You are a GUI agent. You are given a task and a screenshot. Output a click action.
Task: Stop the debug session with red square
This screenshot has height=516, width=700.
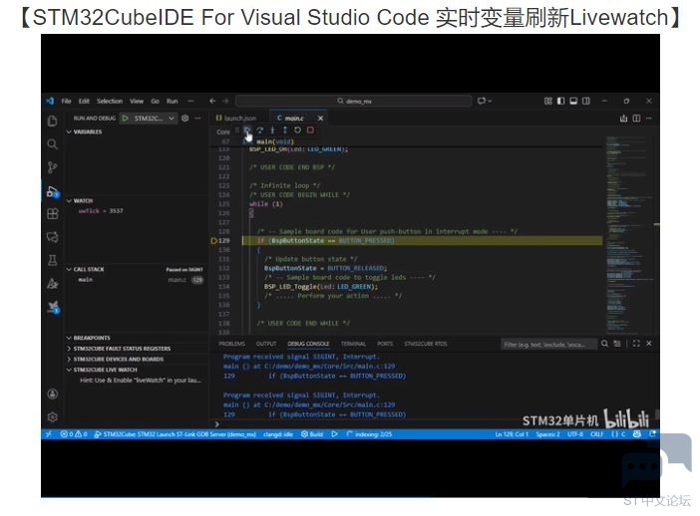point(310,129)
